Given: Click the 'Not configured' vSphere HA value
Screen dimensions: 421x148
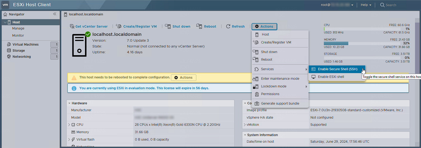Looking at the screenshot, I should pyautogui.click(x=322, y=118).
